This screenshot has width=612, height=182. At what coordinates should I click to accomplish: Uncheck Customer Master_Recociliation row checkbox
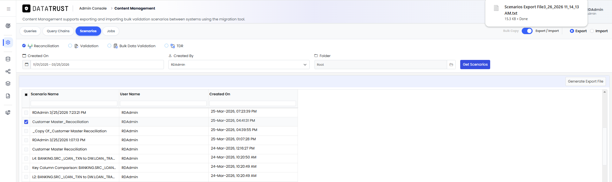pyautogui.click(x=26, y=122)
